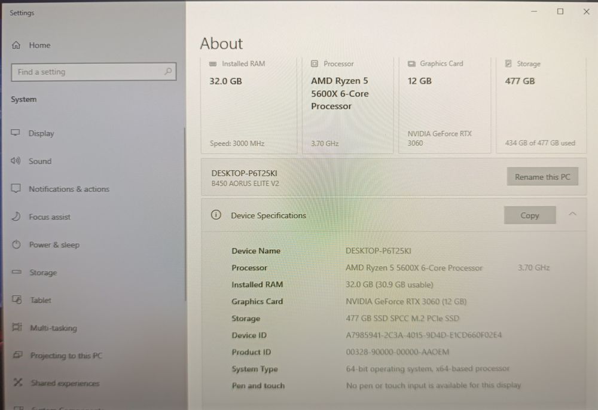598x410 pixels.
Task: Go to Settings Home
Action: click(x=39, y=45)
